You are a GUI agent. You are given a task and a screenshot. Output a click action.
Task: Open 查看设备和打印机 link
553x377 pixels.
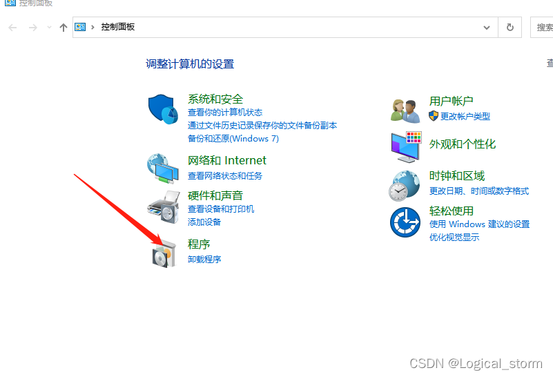221,209
